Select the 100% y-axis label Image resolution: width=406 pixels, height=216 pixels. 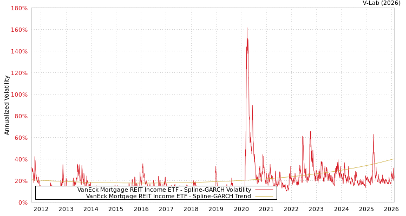pos(19,94)
